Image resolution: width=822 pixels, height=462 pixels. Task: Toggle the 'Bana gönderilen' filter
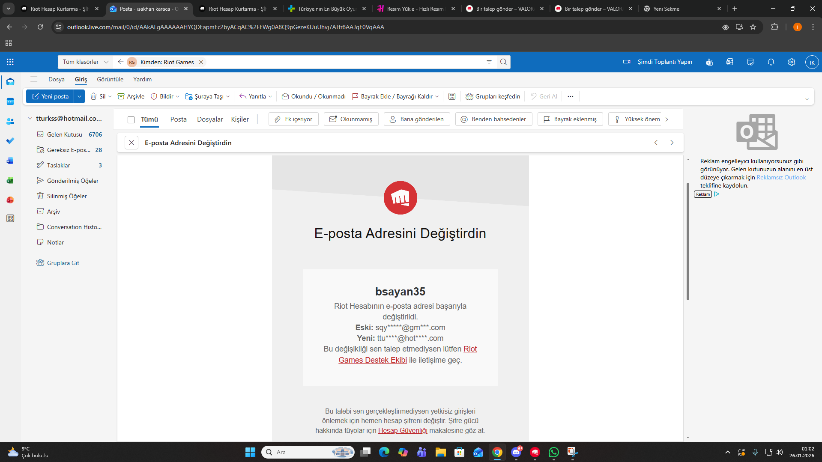[x=417, y=119]
